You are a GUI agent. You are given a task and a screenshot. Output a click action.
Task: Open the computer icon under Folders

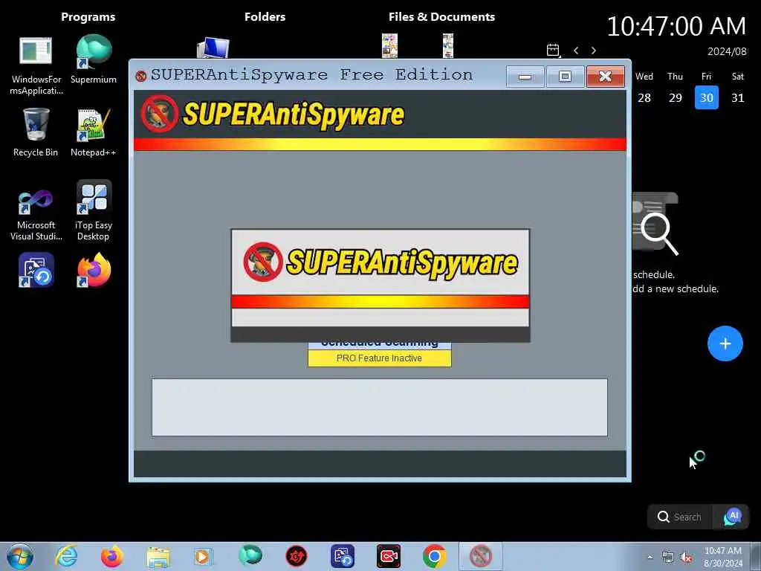[213, 48]
